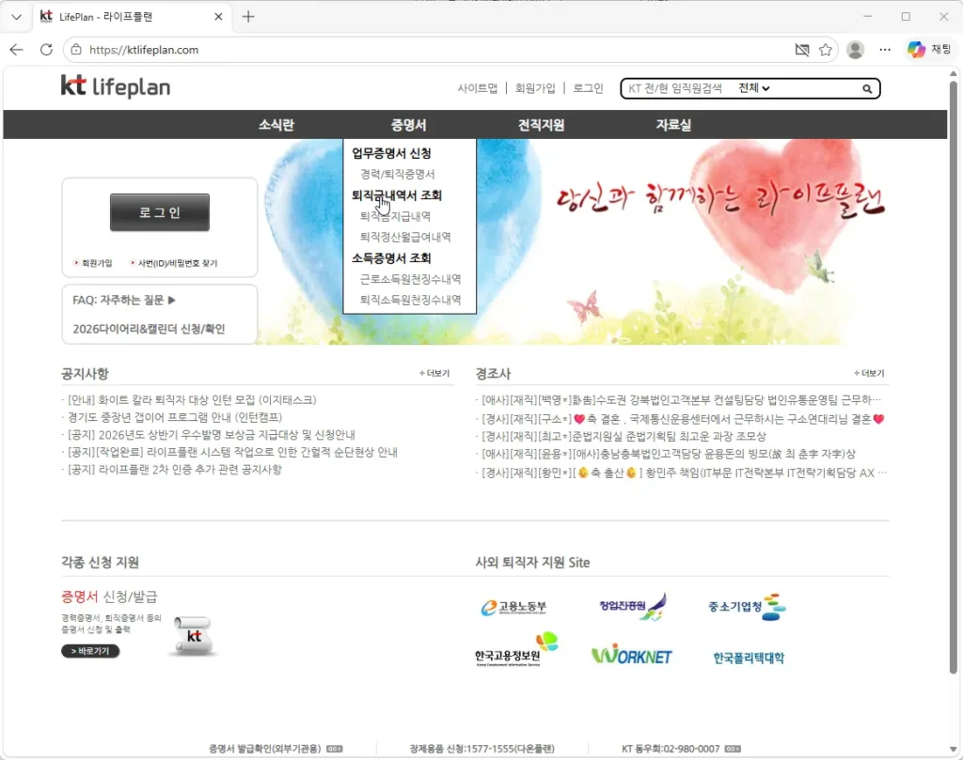Click 회원가입 link under login box
963x760 pixels.
coord(97,263)
